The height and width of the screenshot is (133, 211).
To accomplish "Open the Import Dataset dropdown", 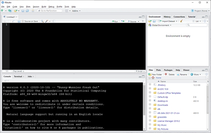I will 168,21.
